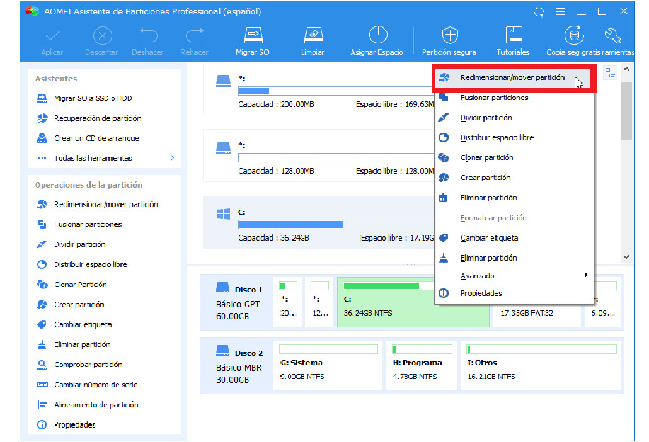This screenshot has height=442, width=649.
Task: Choose Redimensionar/mover partición in context menu
Action: coord(514,77)
